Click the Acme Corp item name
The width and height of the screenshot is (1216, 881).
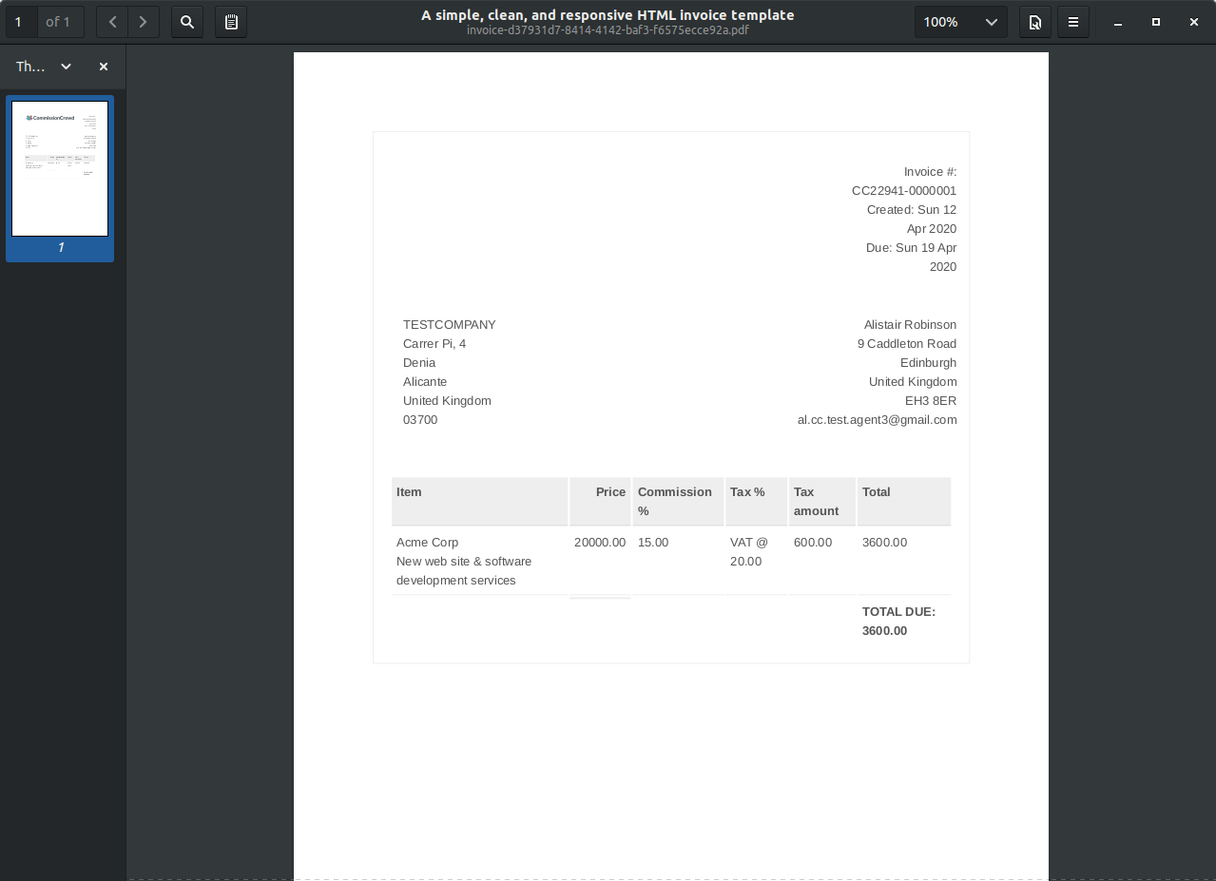(x=427, y=542)
